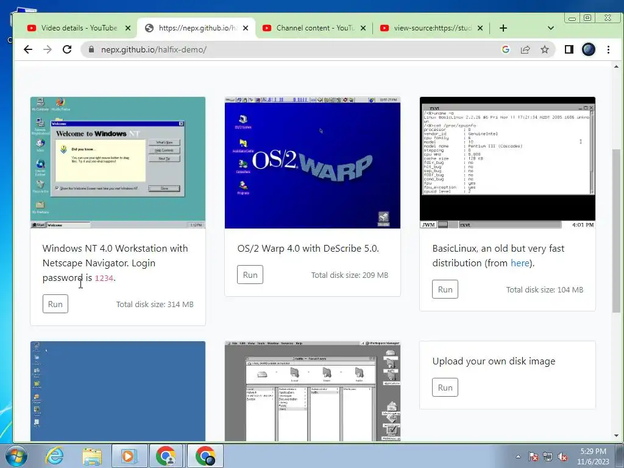Run OS/2 Warp 4.0
This screenshot has height=468, width=624.
pyautogui.click(x=250, y=275)
